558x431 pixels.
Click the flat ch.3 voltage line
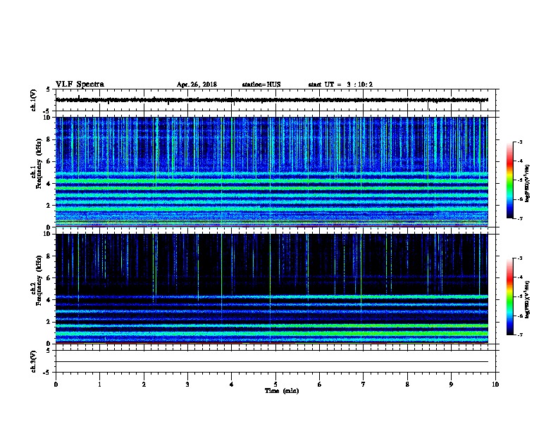(271, 362)
